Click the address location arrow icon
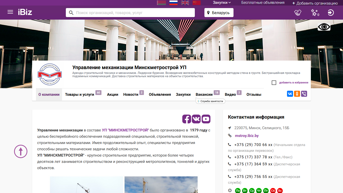Image resolution: width=343 pixels, height=193 pixels. tap(230, 128)
